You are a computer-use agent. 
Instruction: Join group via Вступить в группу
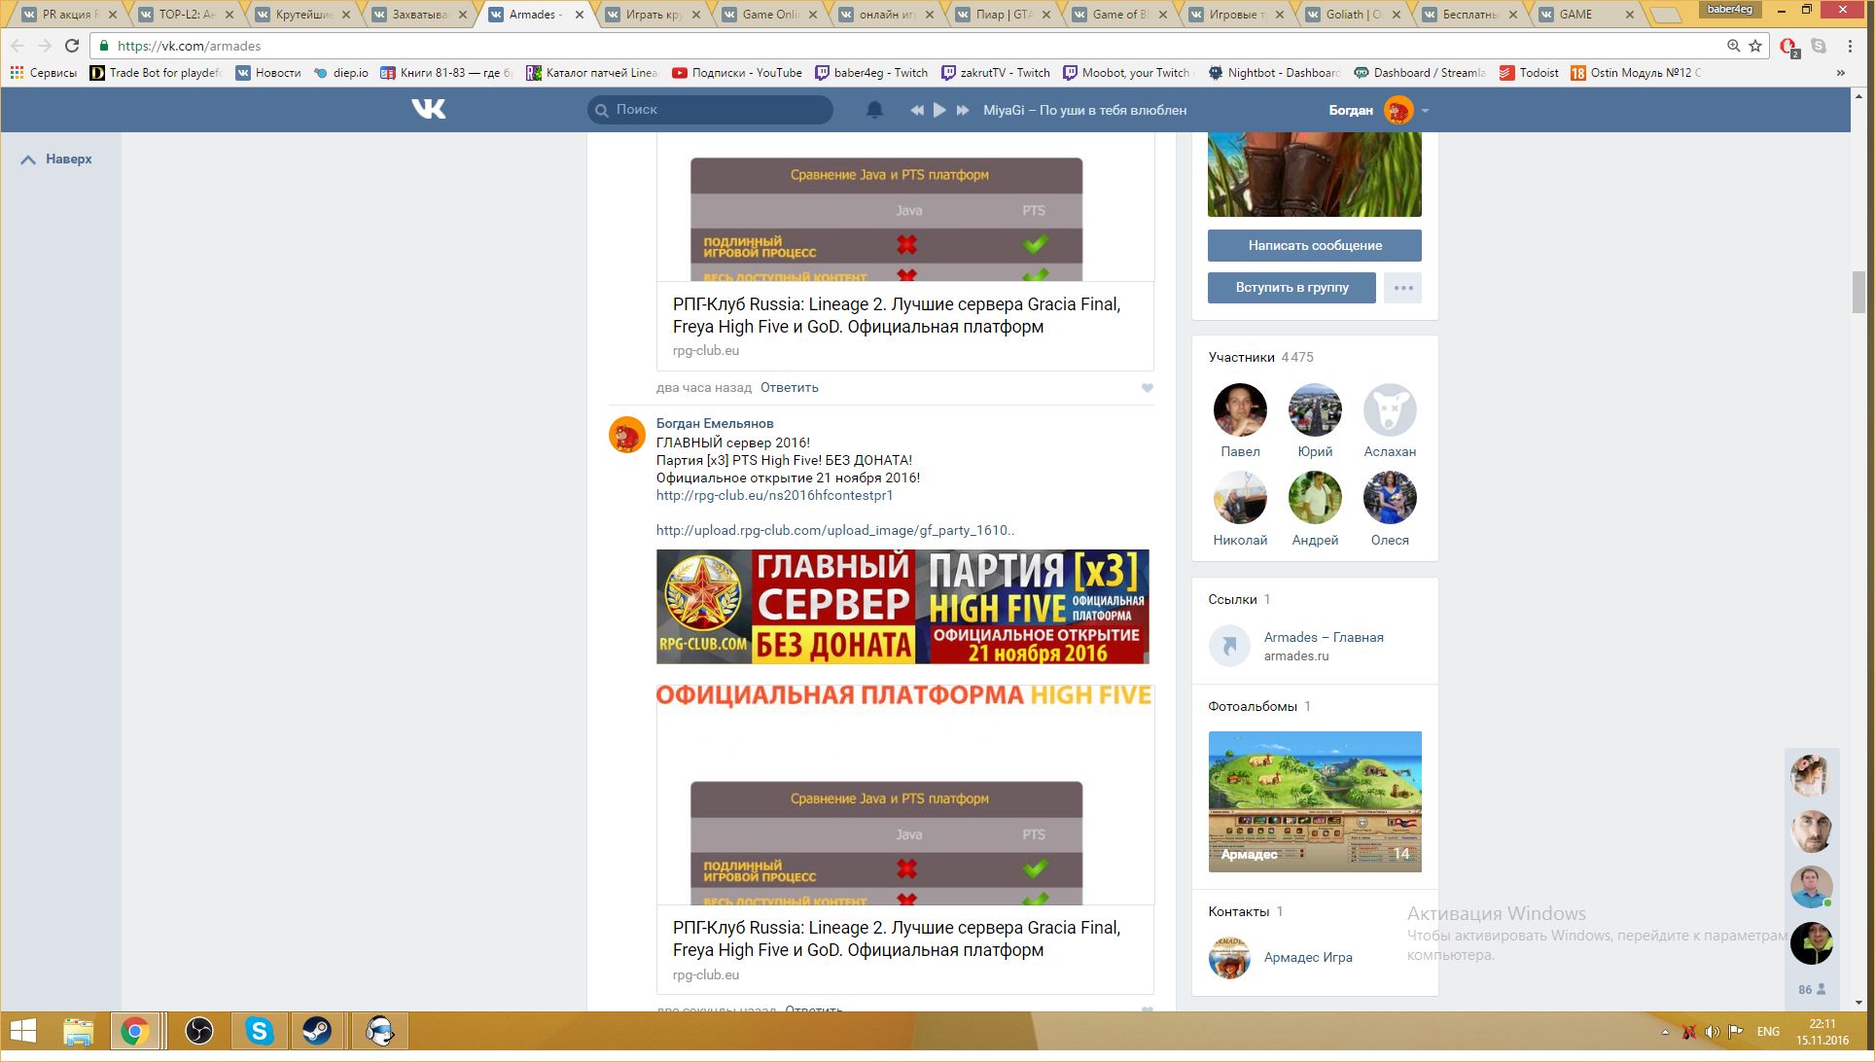pyautogui.click(x=1291, y=287)
